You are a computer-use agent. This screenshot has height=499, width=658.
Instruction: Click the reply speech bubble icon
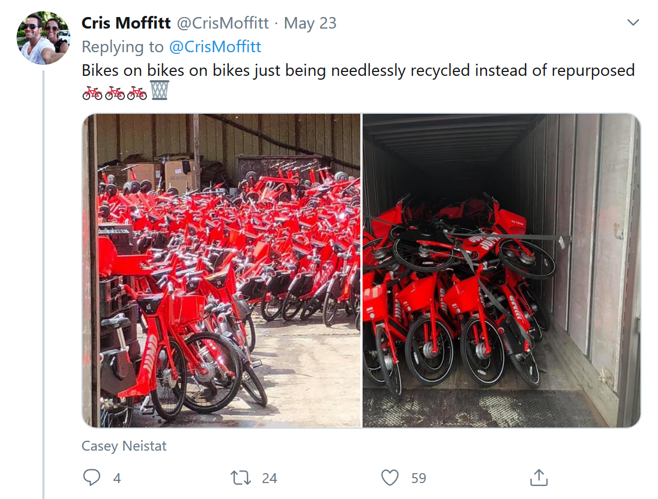click(91, 478)
